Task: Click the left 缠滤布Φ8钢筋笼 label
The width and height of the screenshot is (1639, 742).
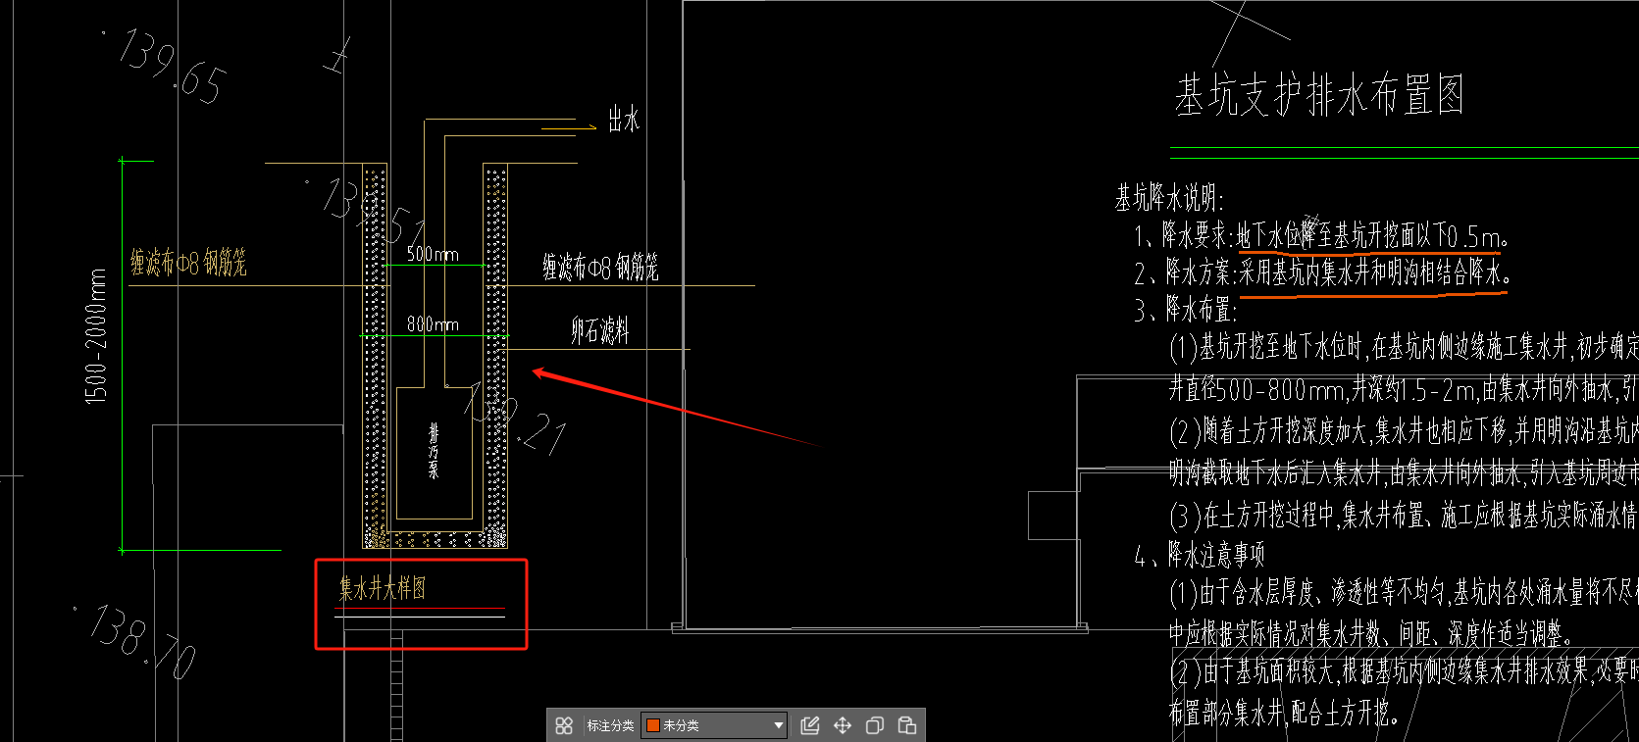Action: (188, 262)
